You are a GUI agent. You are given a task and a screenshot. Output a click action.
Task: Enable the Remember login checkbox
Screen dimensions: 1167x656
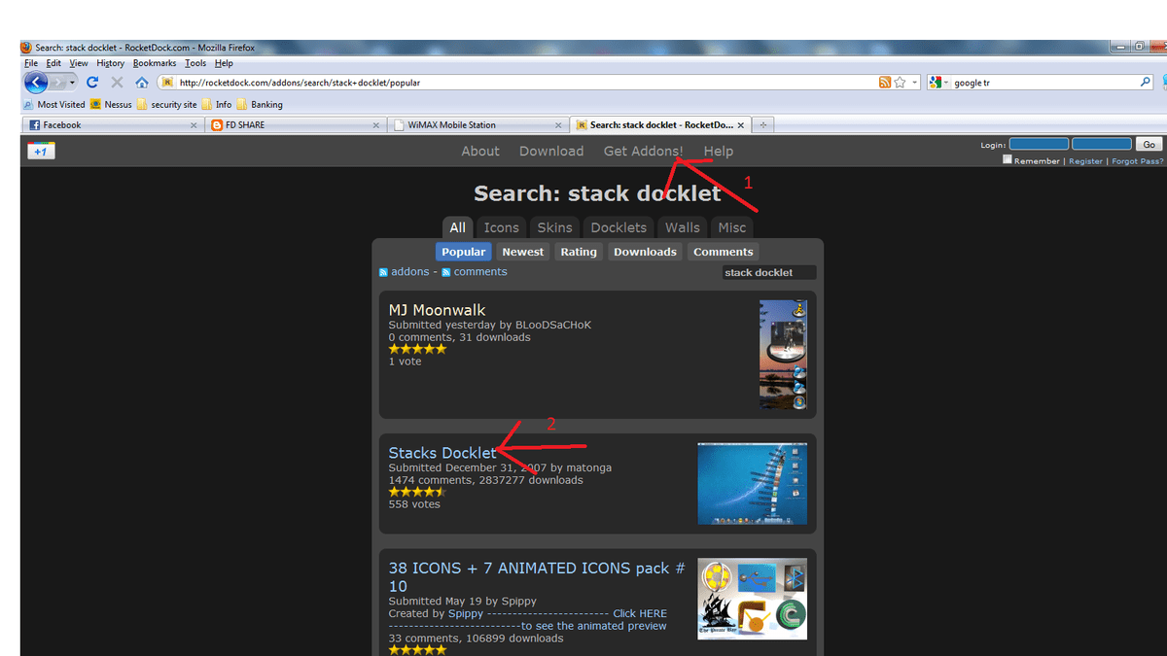click(1008, 160)
